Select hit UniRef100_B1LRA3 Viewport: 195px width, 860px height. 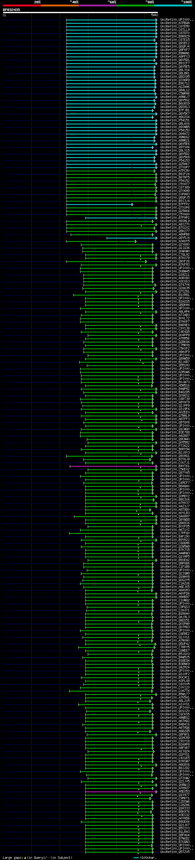tap(175, 832)
